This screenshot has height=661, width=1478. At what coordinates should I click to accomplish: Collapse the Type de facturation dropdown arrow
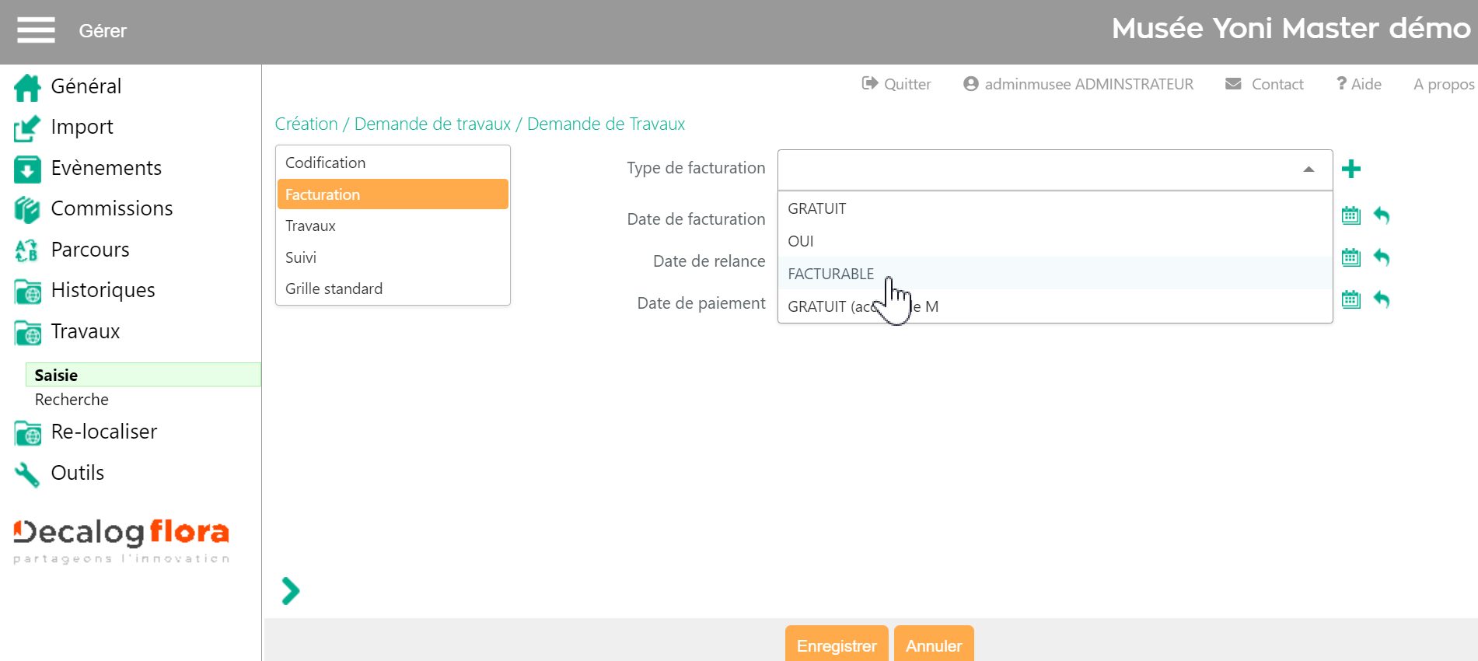point(1309,170)
